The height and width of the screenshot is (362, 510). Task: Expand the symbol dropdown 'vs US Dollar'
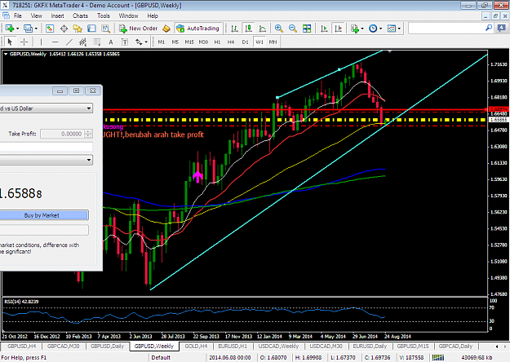click(89, 108)
